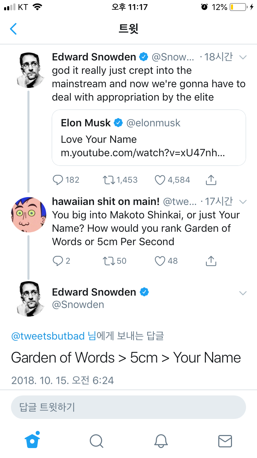257x458 pixels.
Task: Expand options chevron for hawaiian shit on main tweet
Action: (x=243, y=201)
